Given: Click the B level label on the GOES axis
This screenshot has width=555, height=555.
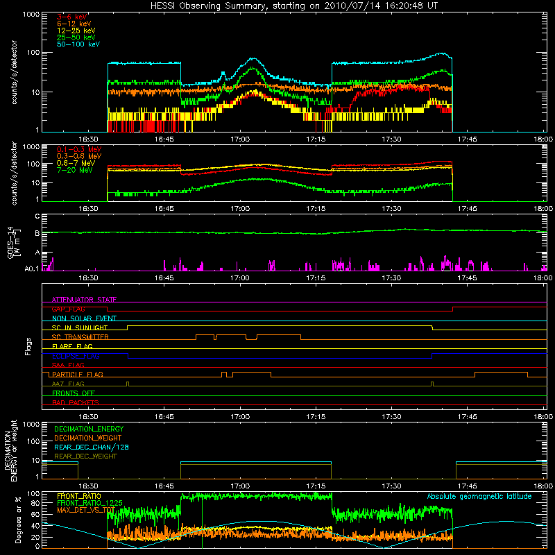Looking at the screenshot, I should [37, 234].
